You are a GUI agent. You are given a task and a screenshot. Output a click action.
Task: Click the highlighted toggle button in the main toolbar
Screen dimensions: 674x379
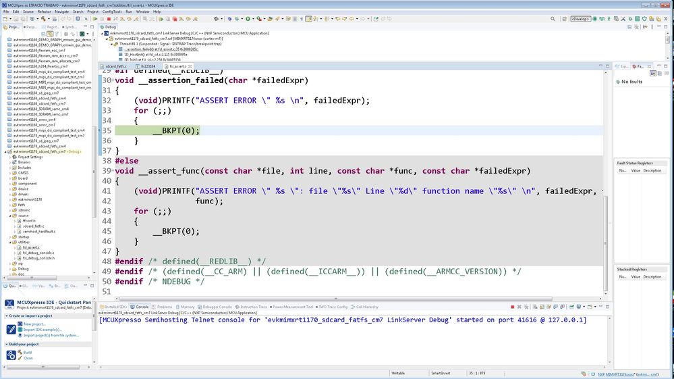[308, 19]
